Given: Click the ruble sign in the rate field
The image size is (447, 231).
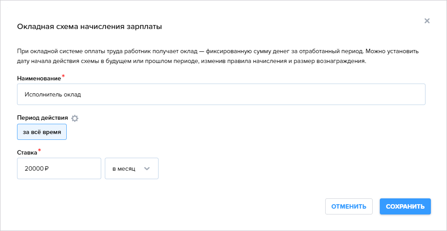Looking at the screenshot, I should click(47, 169).
